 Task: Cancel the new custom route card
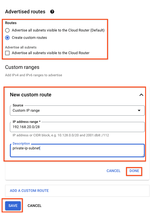113,171
